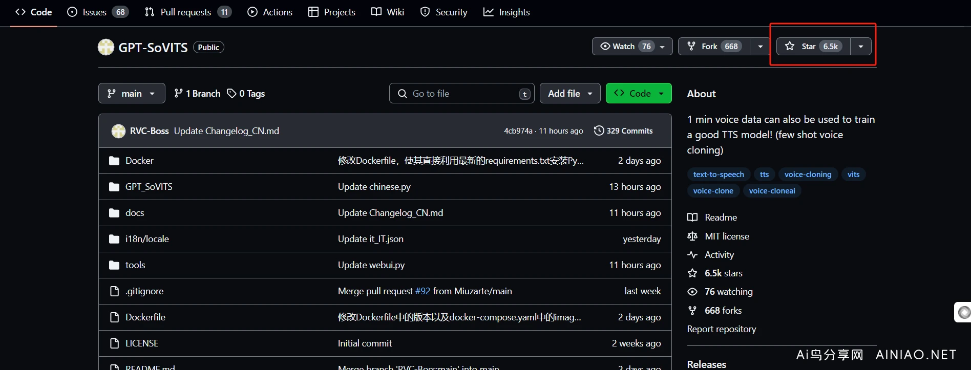971x370 pixels.
Task: View the 6.5k stars link
Action: [715, 273]
